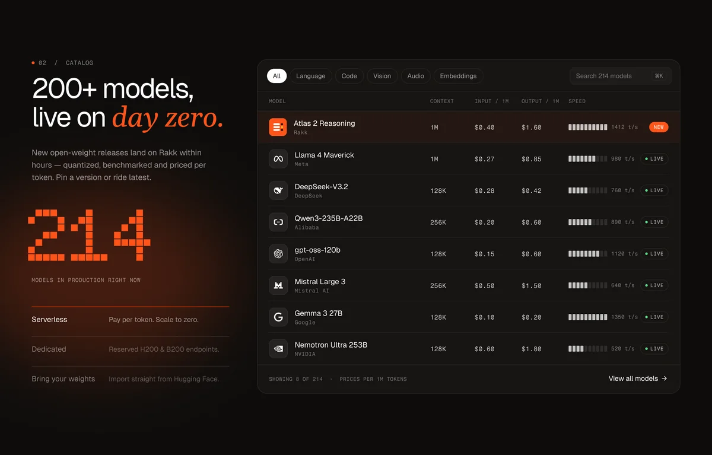Select the All filter tab
Viewport: 712px width, 455px height.
coord(276,76)
